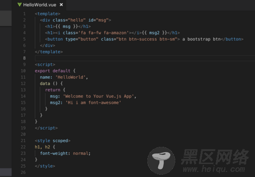Screen dimensions: 255x177
Task: Click the closing </style> tag
Action: point(45,166)
